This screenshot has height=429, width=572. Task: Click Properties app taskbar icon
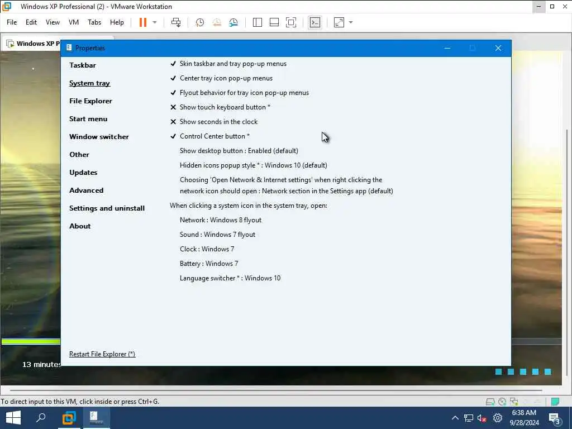tap(96, 418)
